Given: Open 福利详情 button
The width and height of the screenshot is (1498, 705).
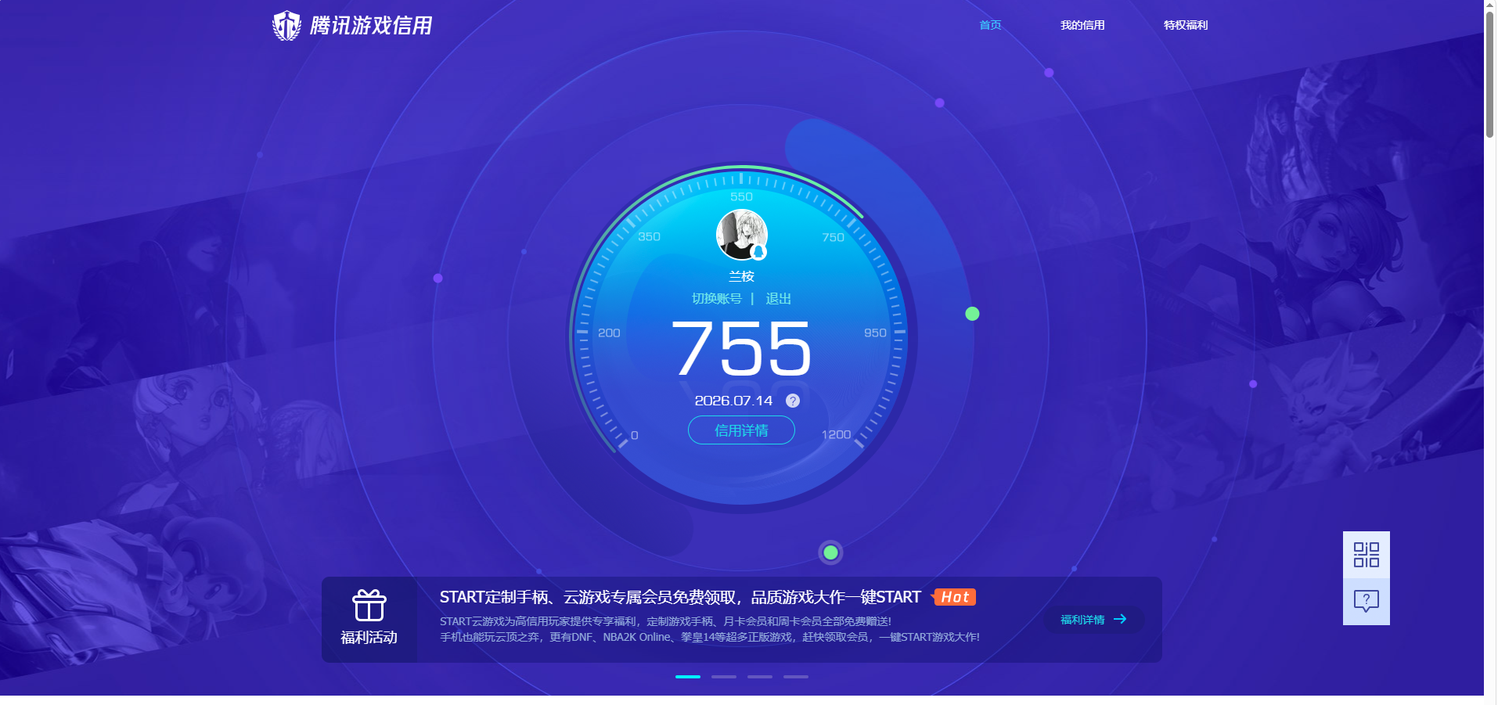Looking at the screenshot, I should (1094, 619).
